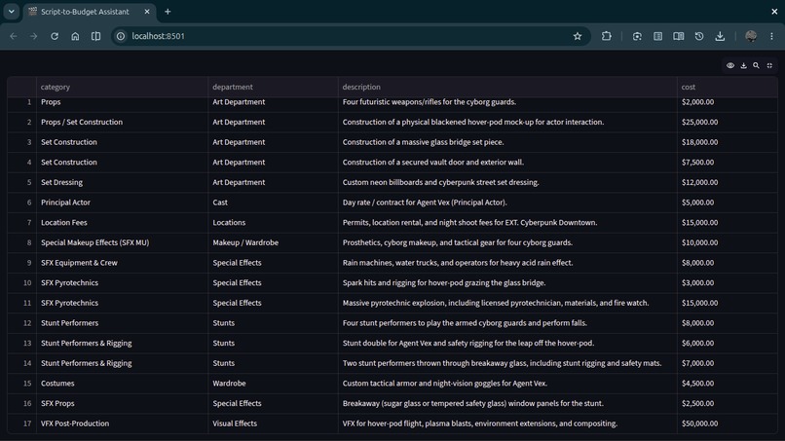The image size is (785, 441).
Task: Select the 'SFX Props' category cell
Action: click(x=122, y=403)
